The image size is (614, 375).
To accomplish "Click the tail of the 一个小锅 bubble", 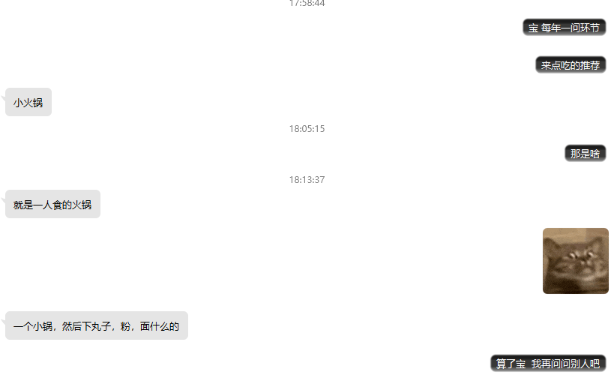I will pos(3,322).
